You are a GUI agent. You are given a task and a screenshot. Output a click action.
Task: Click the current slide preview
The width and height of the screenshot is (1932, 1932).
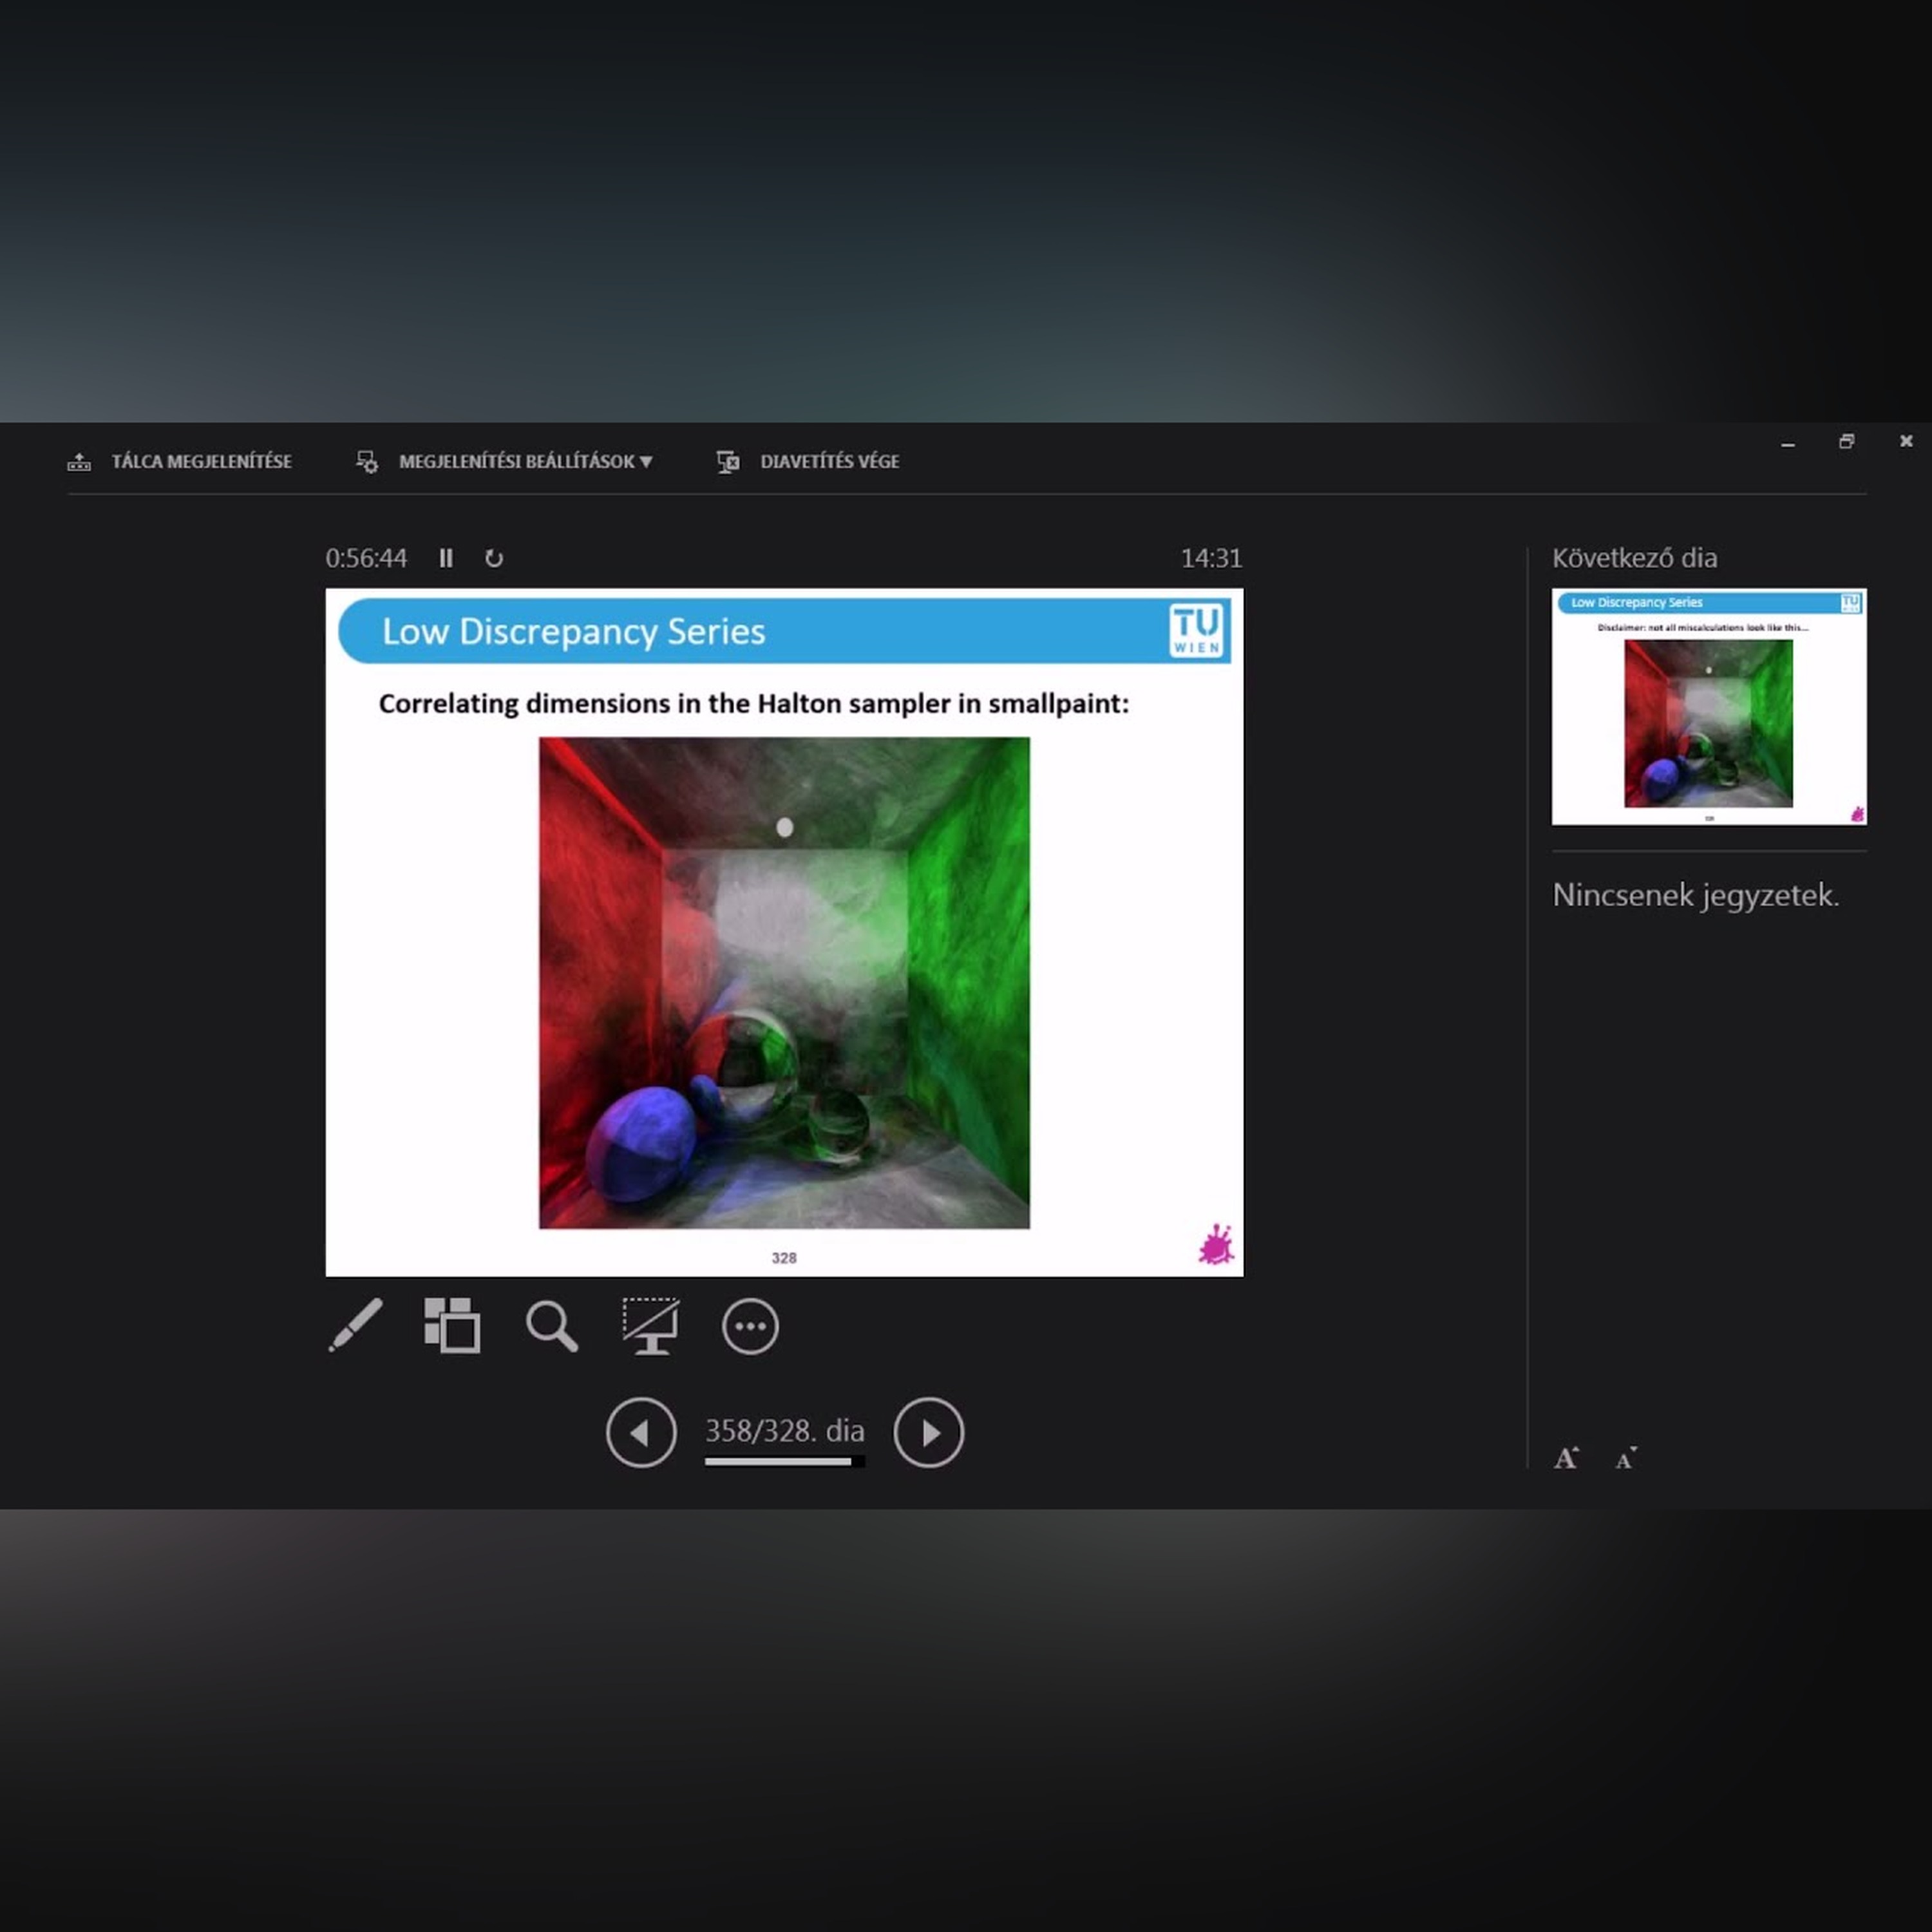point(784,932)
